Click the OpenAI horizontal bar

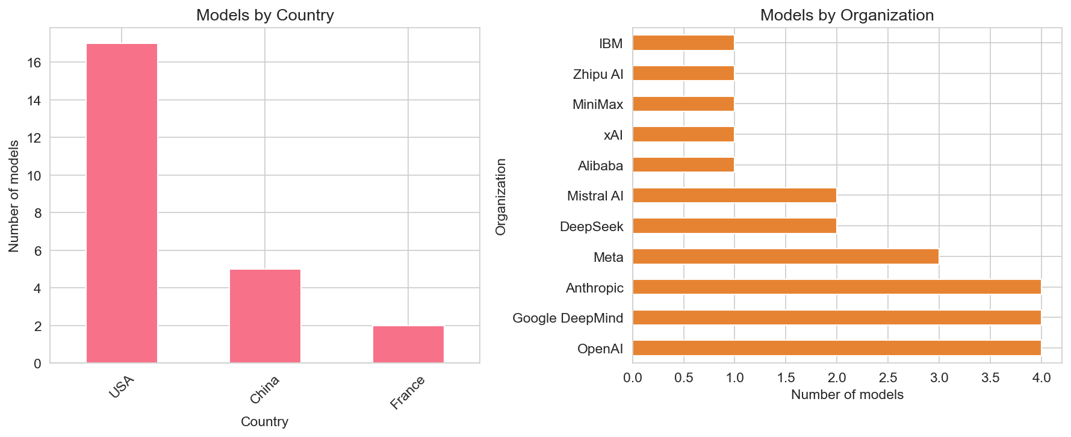[836, 348]
